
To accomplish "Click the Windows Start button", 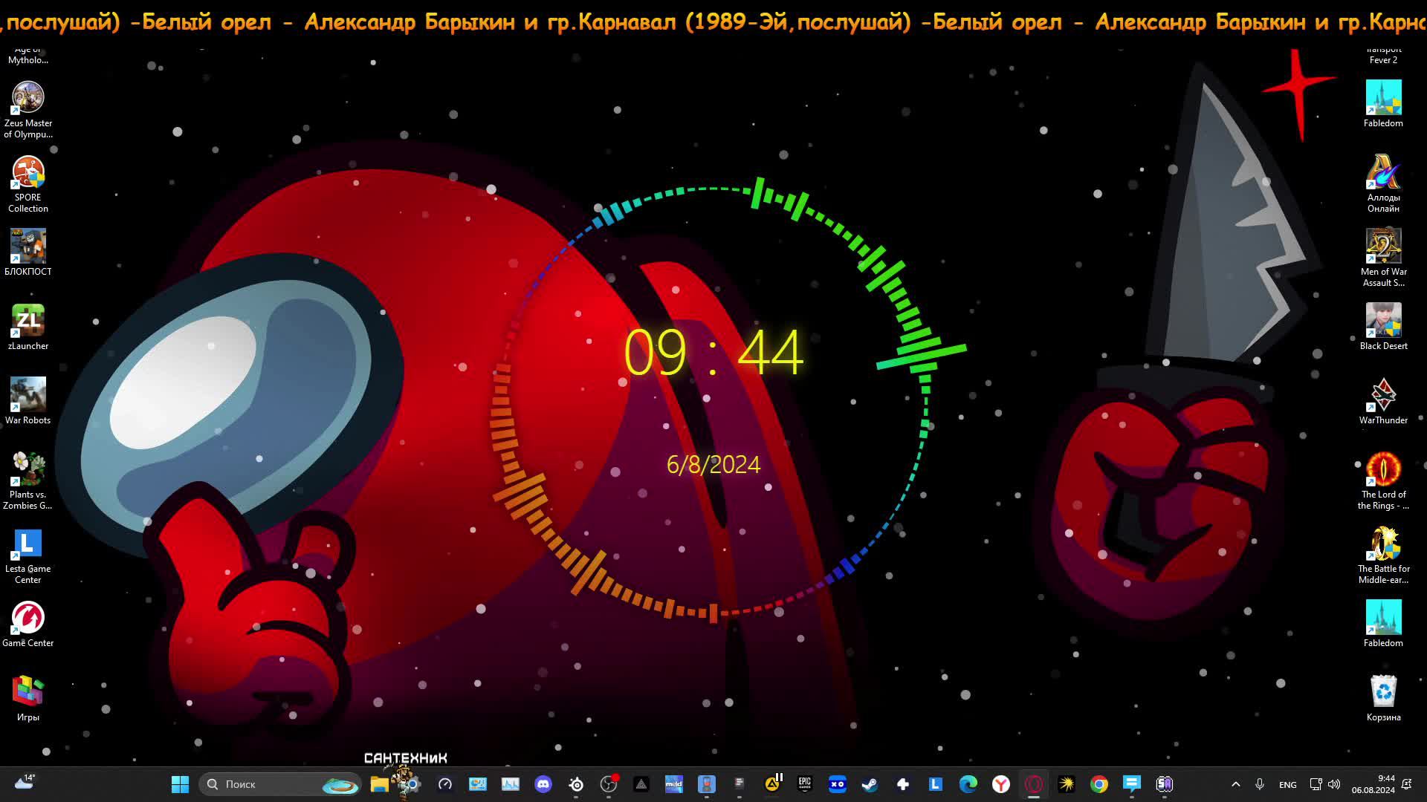I will pos(180,784).
